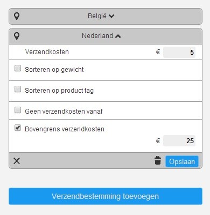Click the Nederland header title text
Viewport: 210px width, 215px height.
coord(97,36)
